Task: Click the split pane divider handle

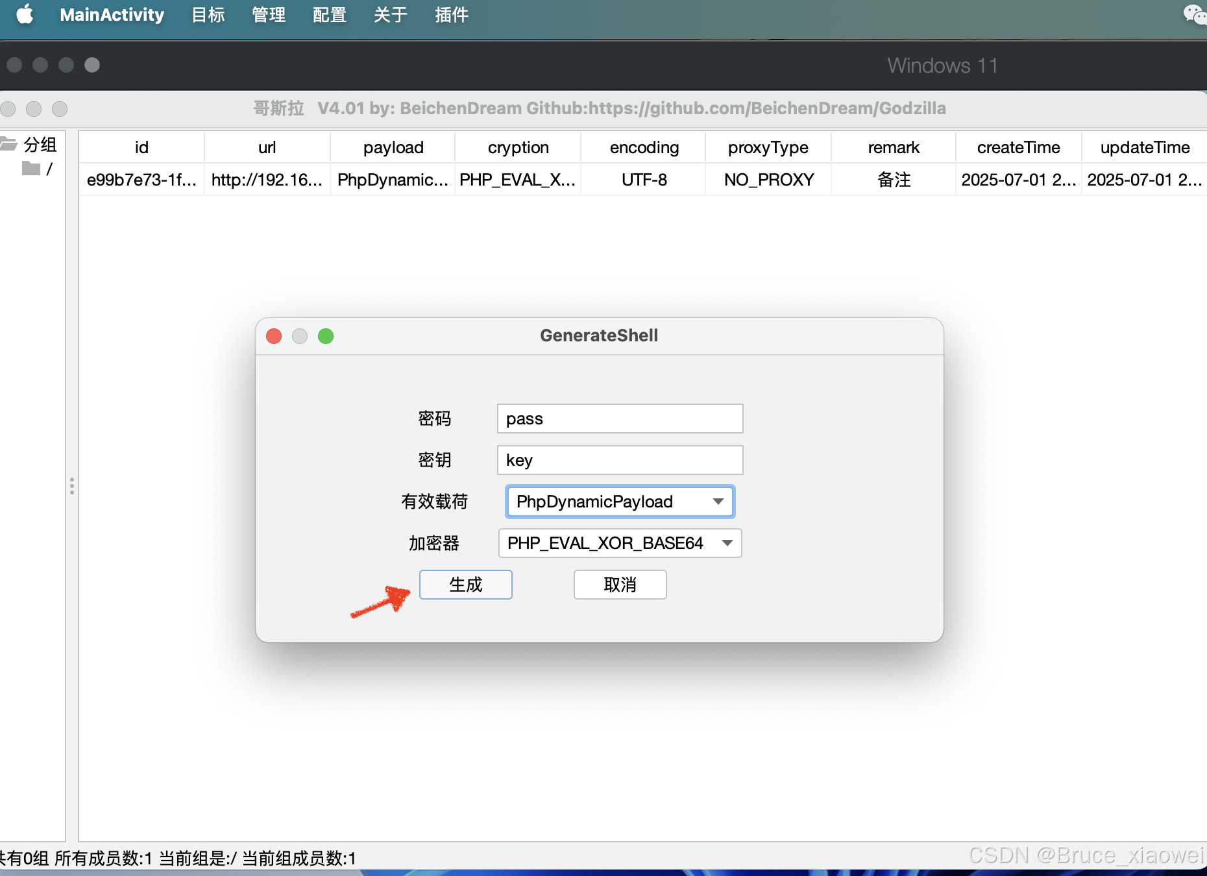Action: coord(72,486)
